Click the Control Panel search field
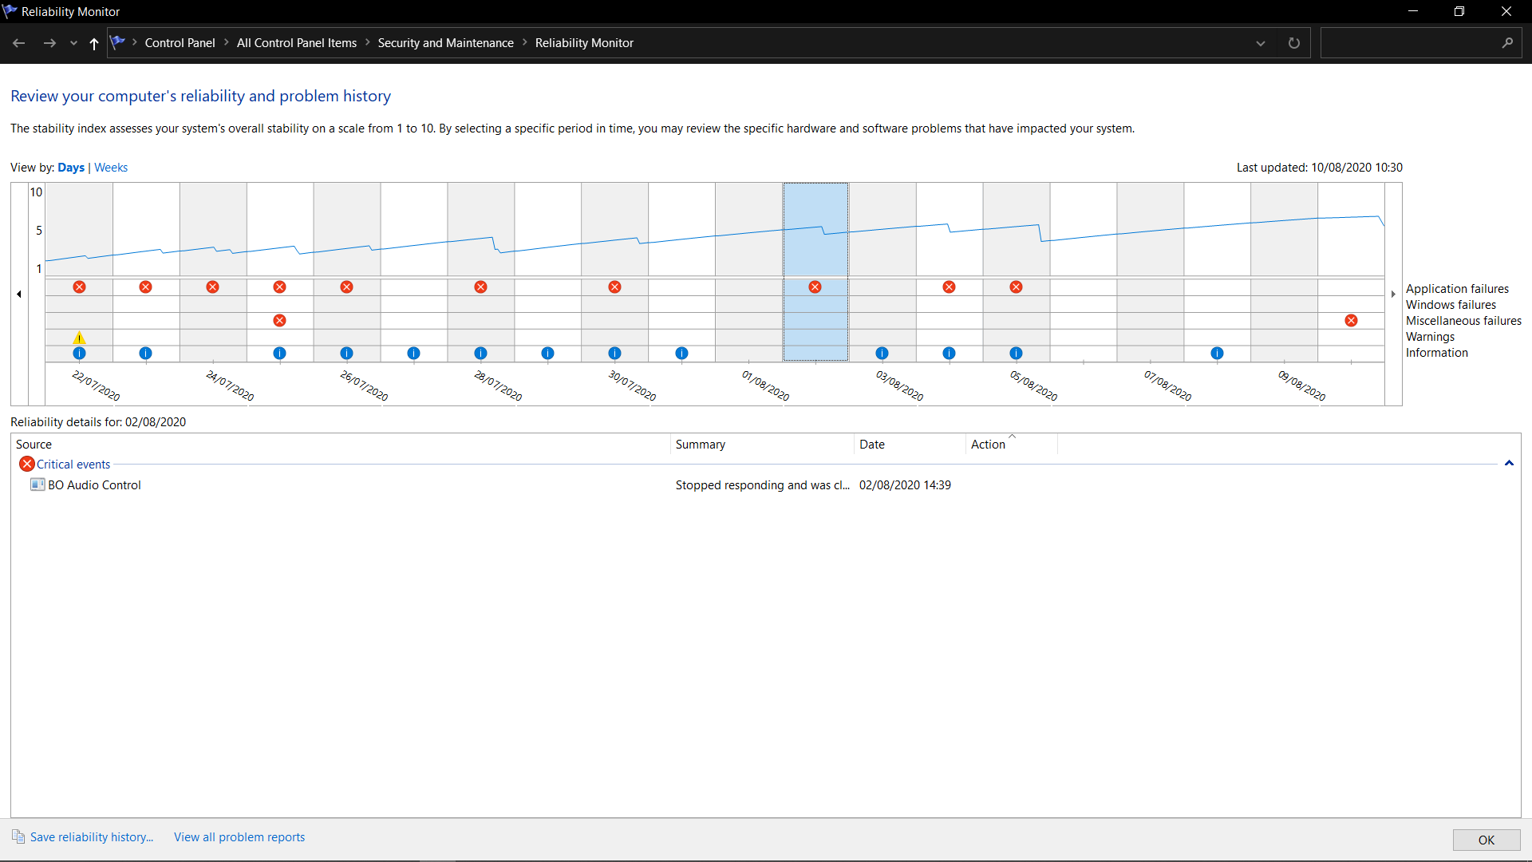The image size is (1532, 862). [1410, 43]
